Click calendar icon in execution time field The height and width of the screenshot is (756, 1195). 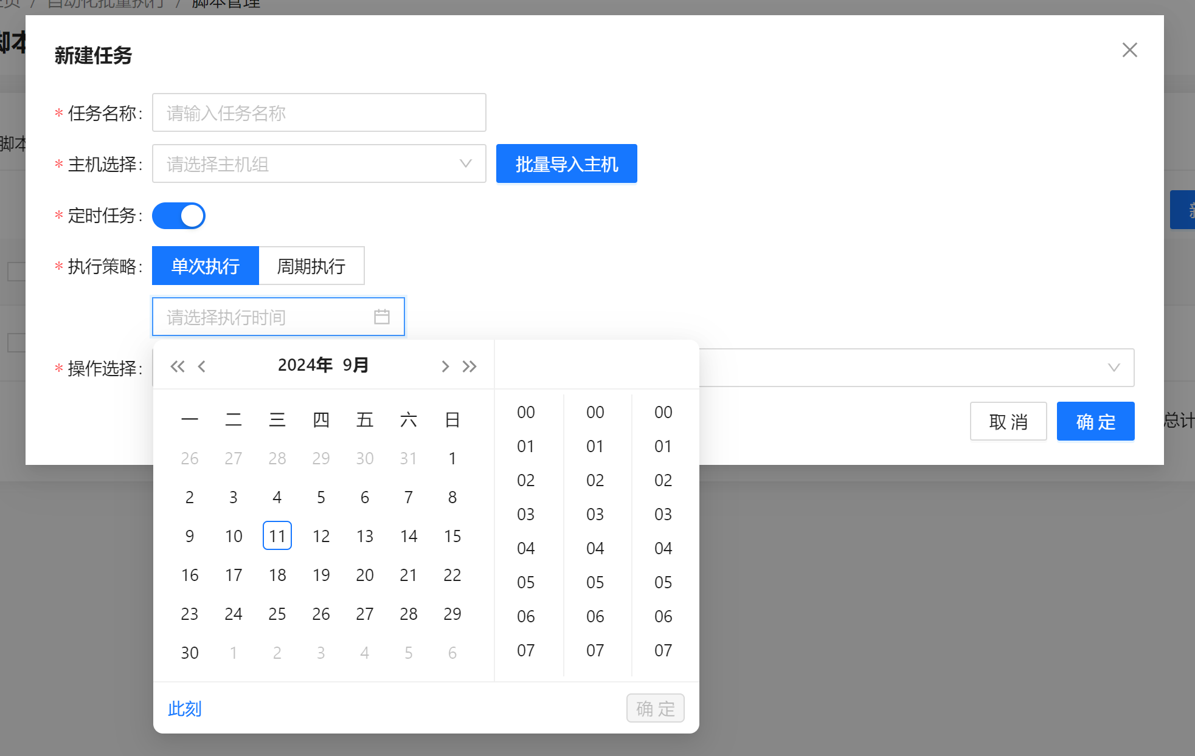(381, 317)
